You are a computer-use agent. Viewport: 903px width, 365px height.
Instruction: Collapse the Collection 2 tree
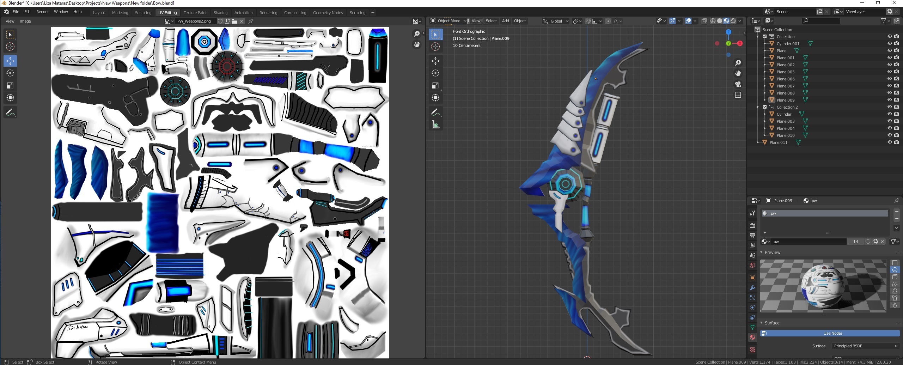click(x=757, y=107)
